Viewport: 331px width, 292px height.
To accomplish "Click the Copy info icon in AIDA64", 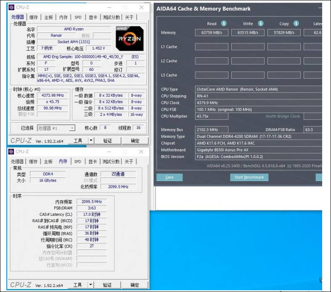I will coord(296,24).
